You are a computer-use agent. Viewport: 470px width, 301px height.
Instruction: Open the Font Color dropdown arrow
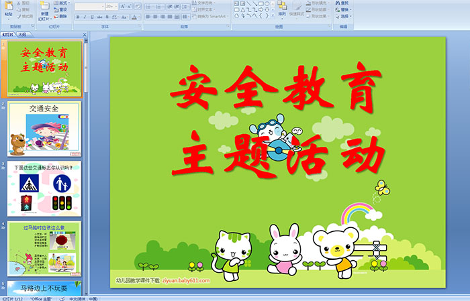coord(139,17)
